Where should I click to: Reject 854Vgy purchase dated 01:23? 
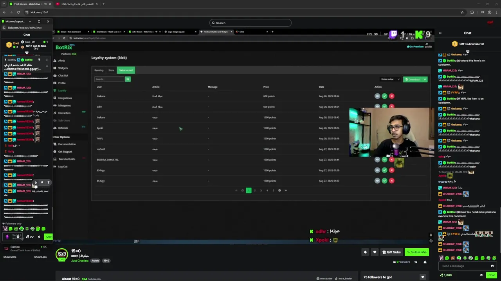[x=392, y=181]
